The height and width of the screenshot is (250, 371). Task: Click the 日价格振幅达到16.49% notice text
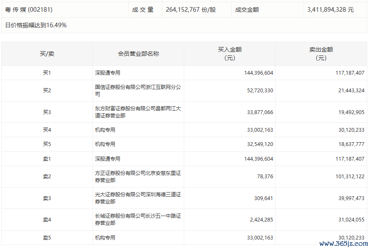click(36, 25)
